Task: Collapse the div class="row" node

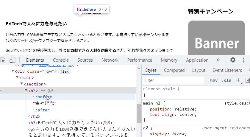Action: click(x=13, y=71)
